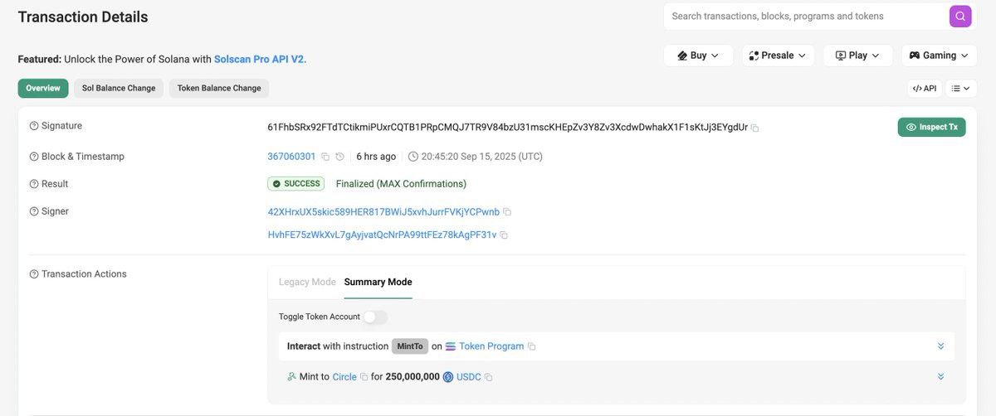Screen dimensions: 996x416
Task: Click the purple search magnifier button
Action: 960,16
